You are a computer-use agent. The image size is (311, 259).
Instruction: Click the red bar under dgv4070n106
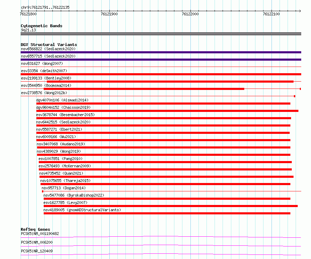click(x=163, y=104)
